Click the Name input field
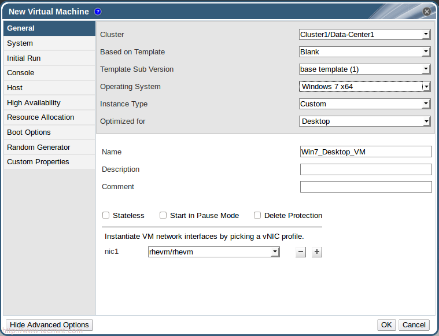Image resolution: width=439 pixels, height=336 pixels. point(366,152)
